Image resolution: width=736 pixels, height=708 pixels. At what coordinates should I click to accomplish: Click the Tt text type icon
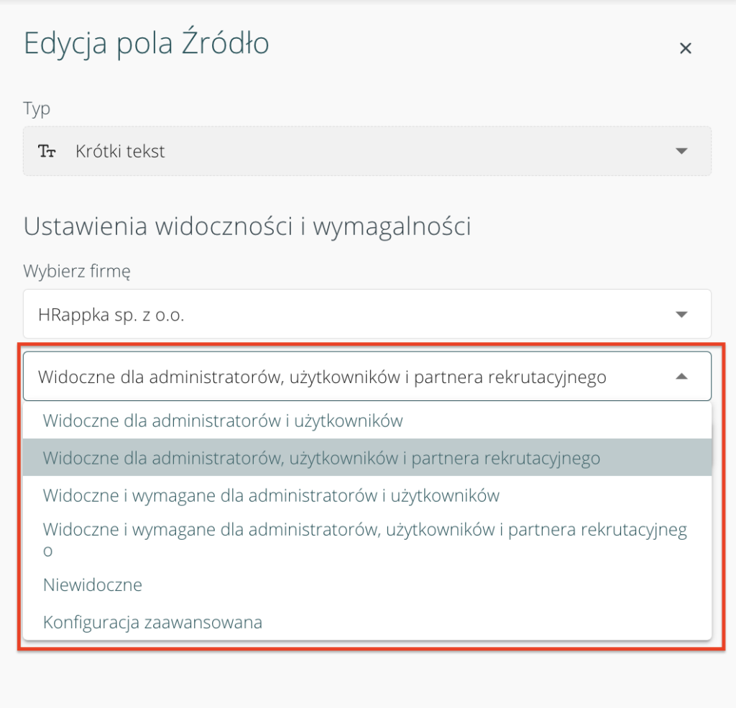tap(47, 152)
